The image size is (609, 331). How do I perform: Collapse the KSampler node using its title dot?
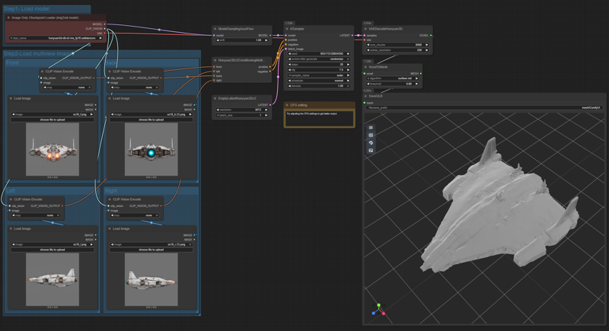[287, 29]
